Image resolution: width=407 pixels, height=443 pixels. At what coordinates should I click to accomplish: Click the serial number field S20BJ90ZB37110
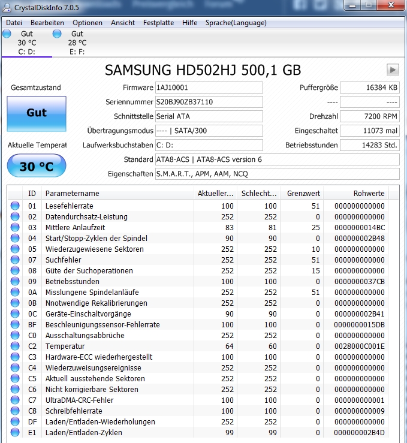(x=209, y=102)
